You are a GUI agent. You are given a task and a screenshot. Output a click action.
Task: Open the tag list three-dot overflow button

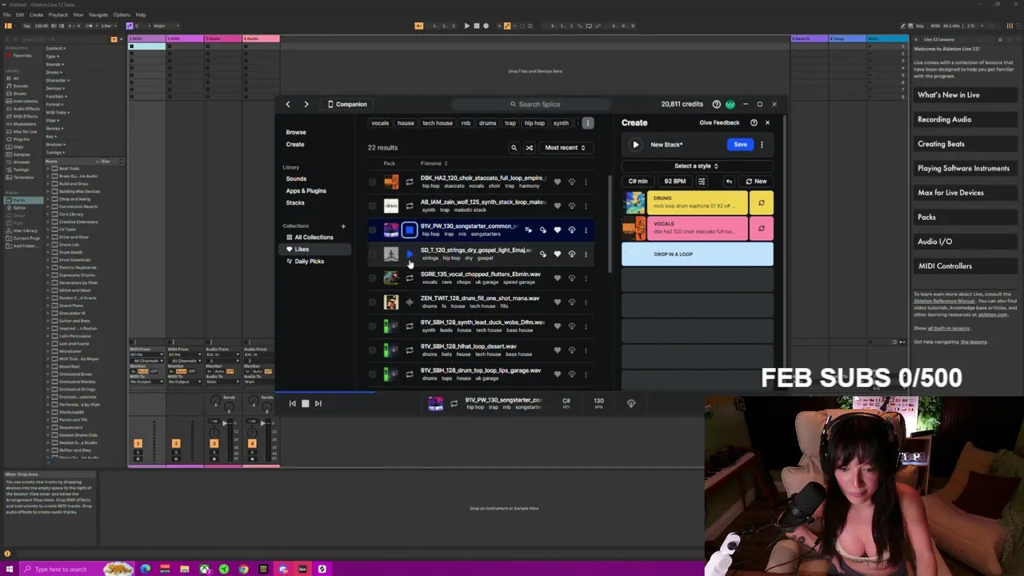tap(588, 123)
